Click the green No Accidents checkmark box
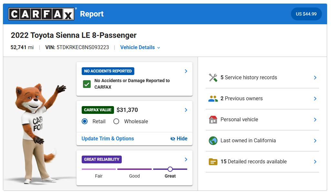 (87, 84)
